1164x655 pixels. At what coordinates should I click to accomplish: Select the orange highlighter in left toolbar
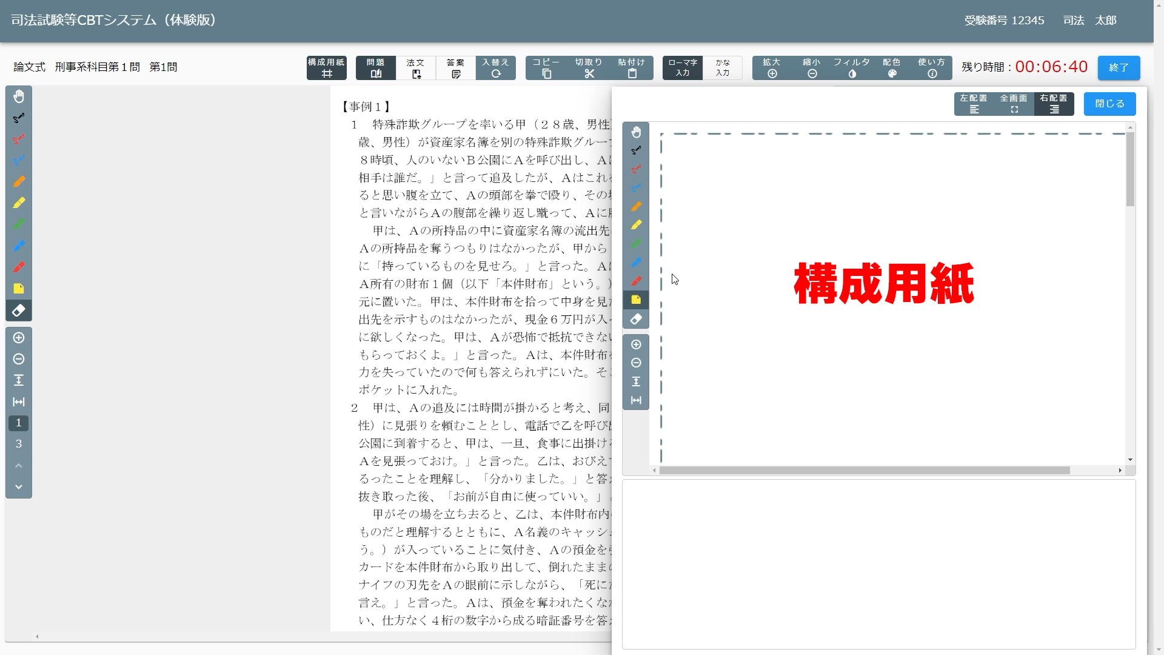click(19, 182)
